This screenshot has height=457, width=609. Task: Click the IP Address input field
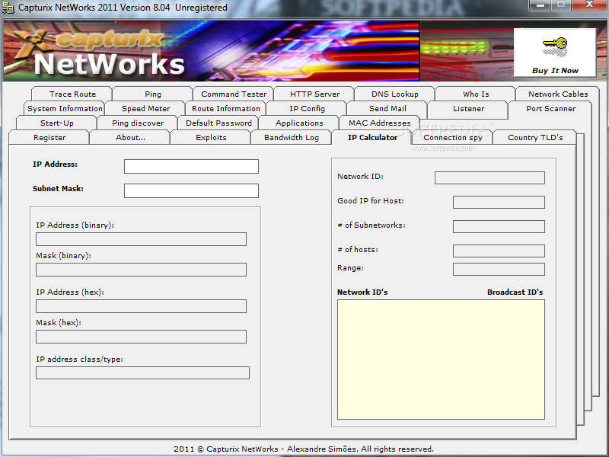(x=191, y=166)
